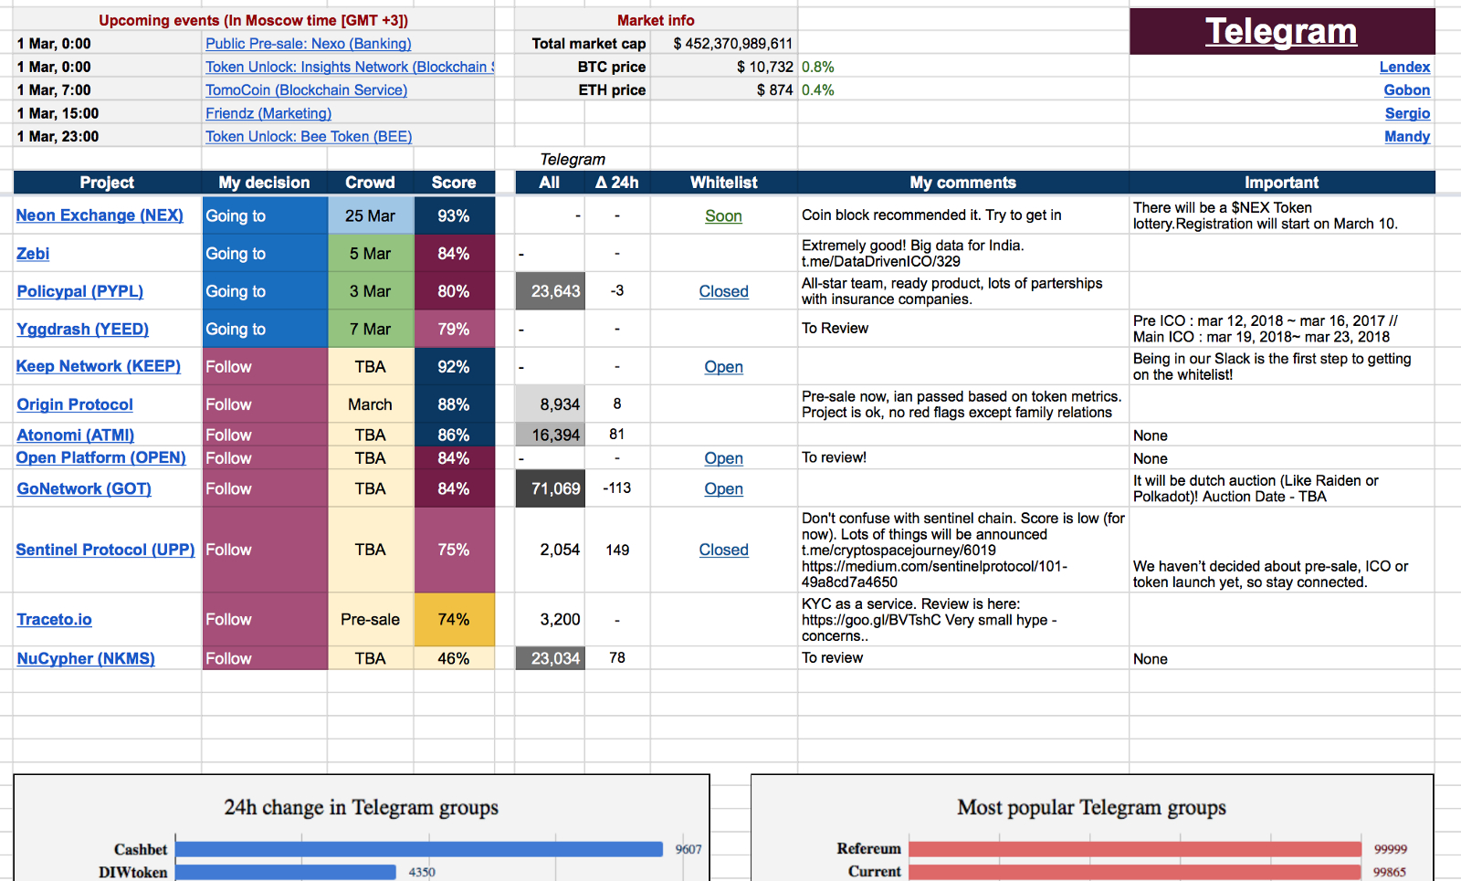The height and width of the screenshot is (881, 1461).
Task: Click the Friendz (Marketing) event link
Action: (x=268, y=113)
